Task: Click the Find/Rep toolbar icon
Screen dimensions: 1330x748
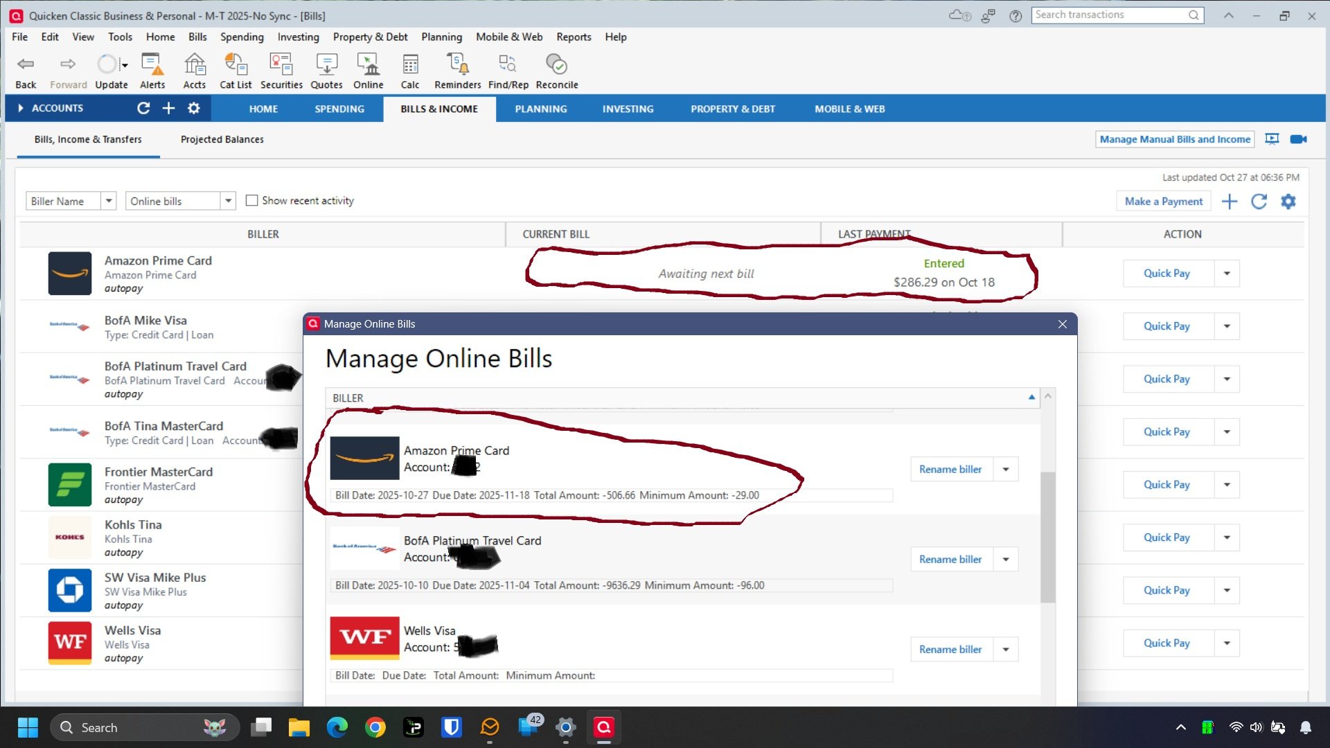Action: [x=507, y=69]
